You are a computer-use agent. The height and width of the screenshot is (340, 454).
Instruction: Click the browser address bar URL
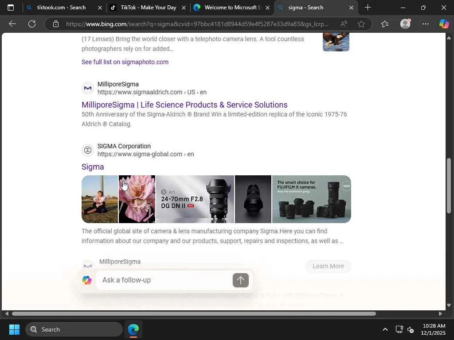pyautogui.click(x=197, y=24)
